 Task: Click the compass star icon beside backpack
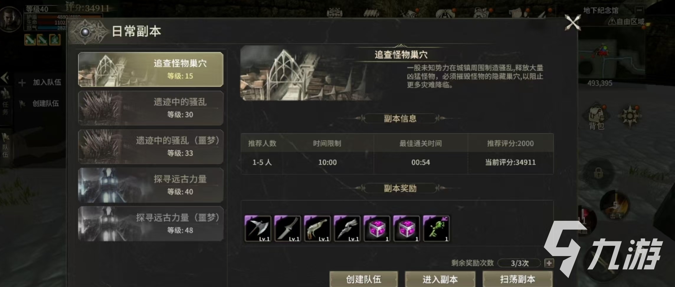pos(630,116)
